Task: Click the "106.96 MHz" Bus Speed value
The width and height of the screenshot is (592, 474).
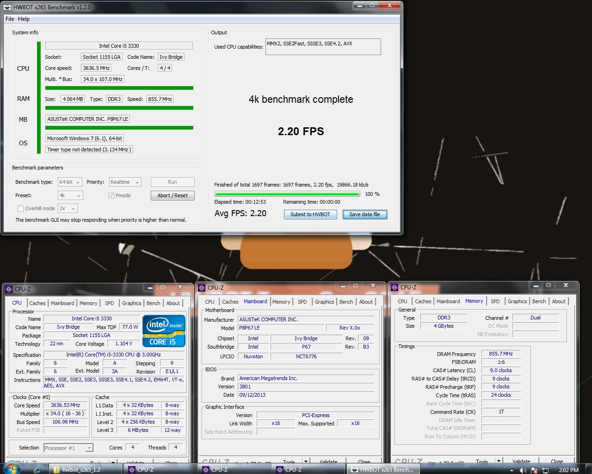Action: click(x=66, y=422)
